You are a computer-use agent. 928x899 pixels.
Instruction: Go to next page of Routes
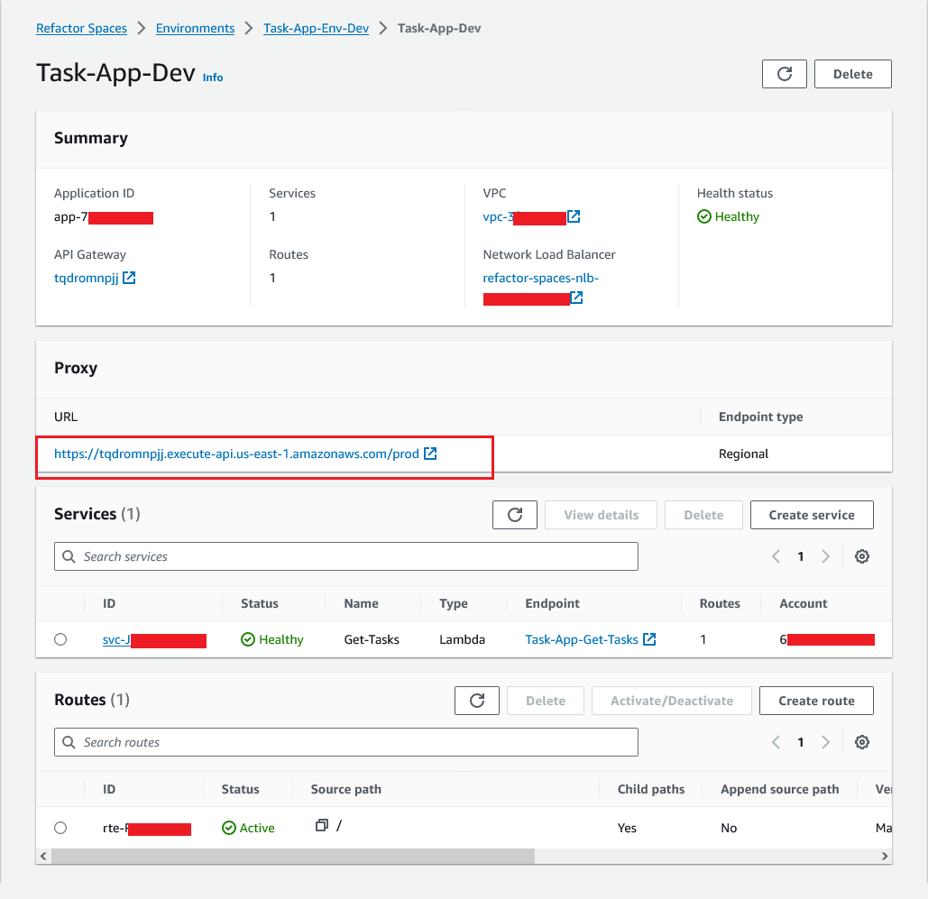click(825, 742)
